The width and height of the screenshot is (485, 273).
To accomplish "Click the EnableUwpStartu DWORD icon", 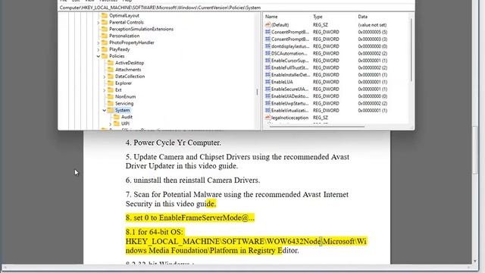I will click(268, 103).
